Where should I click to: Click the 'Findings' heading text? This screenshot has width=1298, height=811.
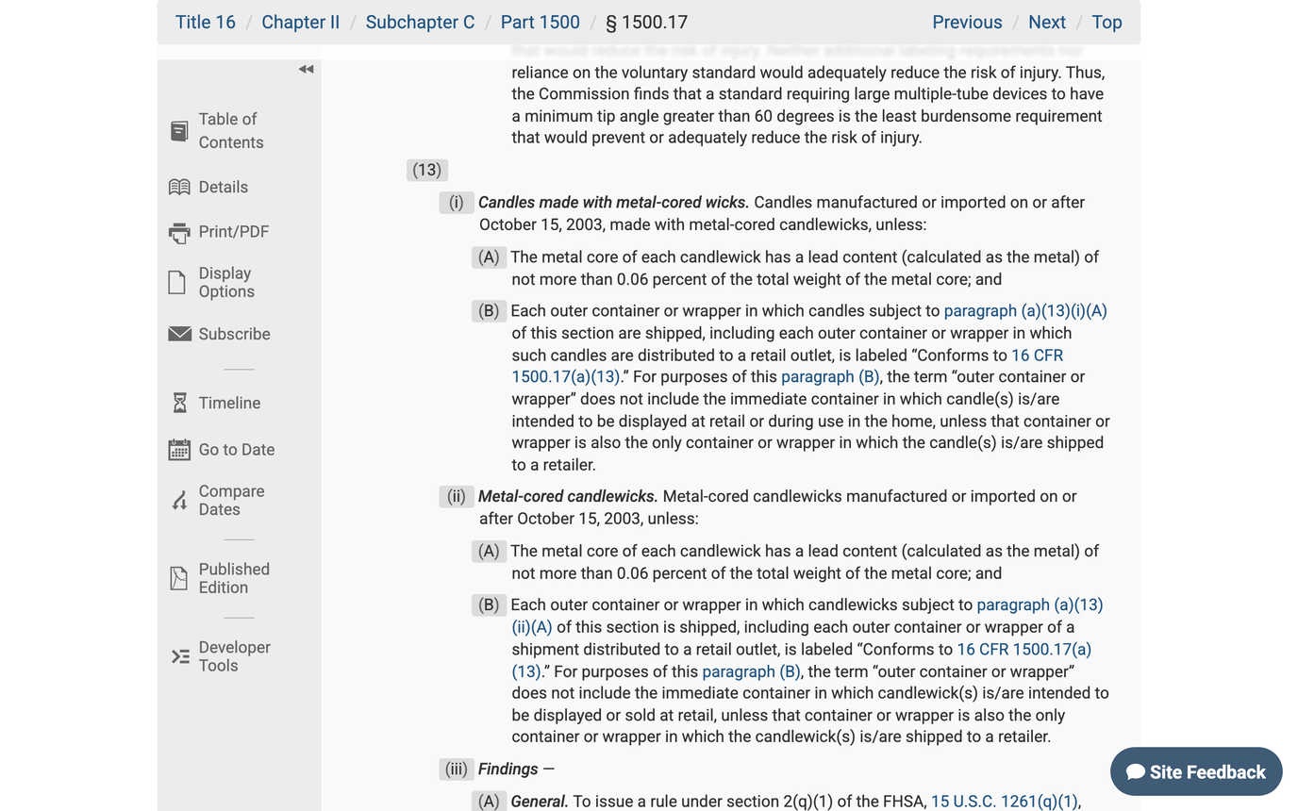[x=508, y=770]
